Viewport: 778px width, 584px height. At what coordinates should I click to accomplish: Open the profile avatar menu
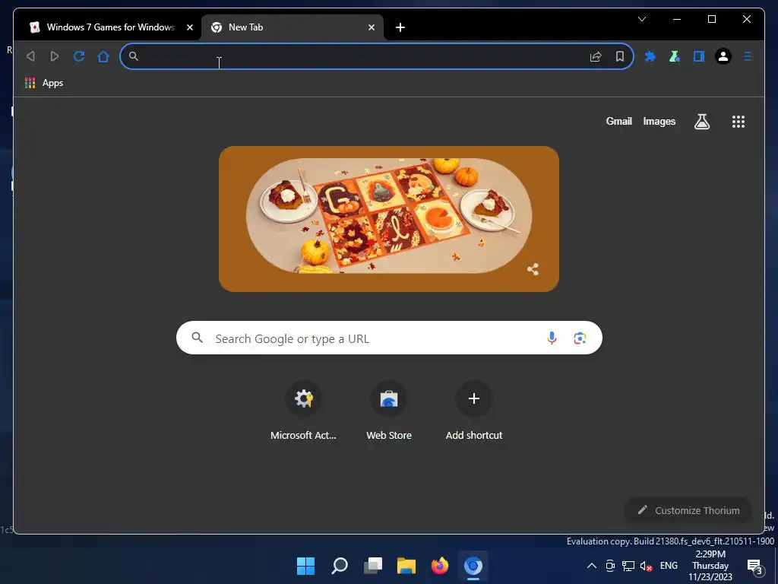(723, 56)
